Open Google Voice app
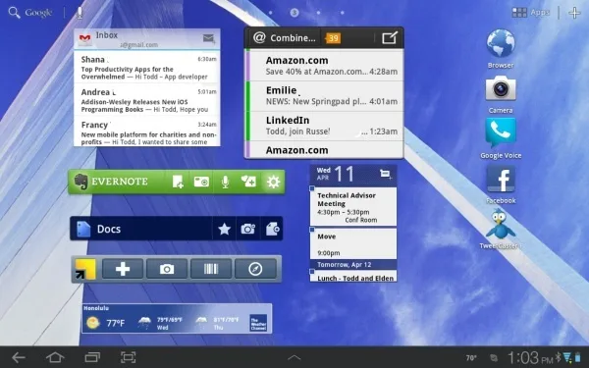 (501, 138)
